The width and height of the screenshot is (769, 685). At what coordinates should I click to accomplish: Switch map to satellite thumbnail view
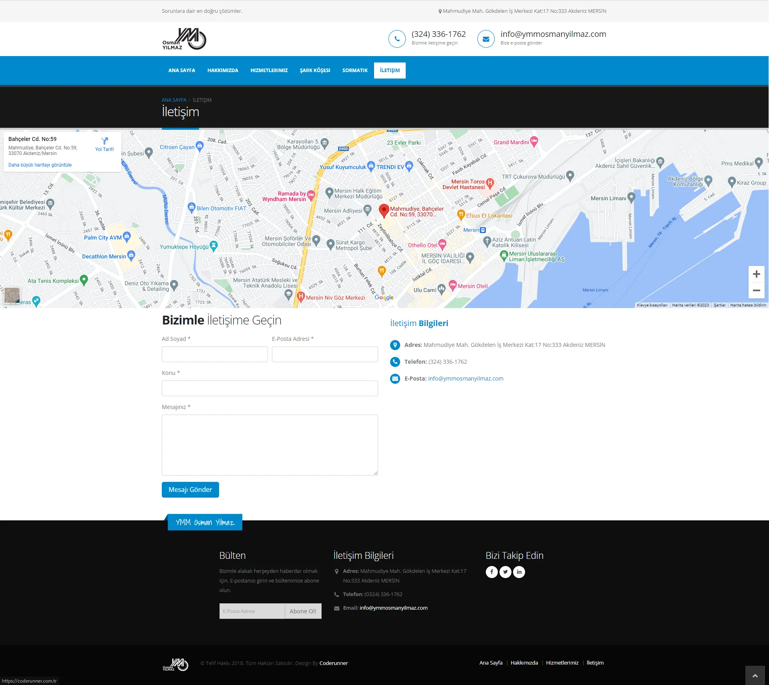pyautogui.click(x=12, y=295)
